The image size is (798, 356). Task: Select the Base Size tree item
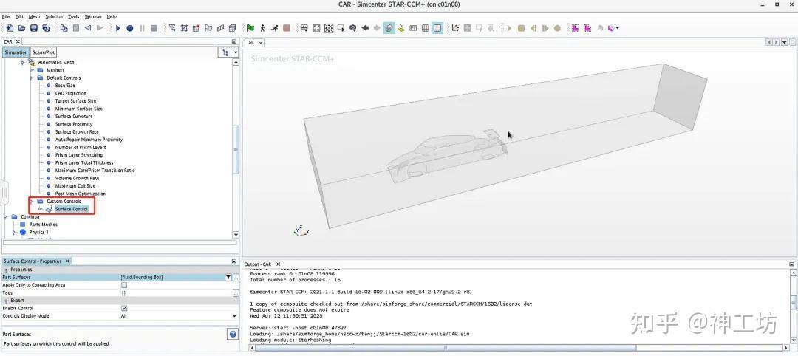click(x=64, y=86)
